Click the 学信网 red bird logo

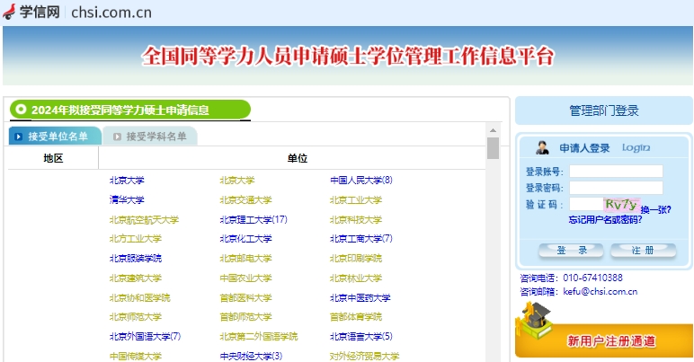pyautogui.click(x=9, y=12)
